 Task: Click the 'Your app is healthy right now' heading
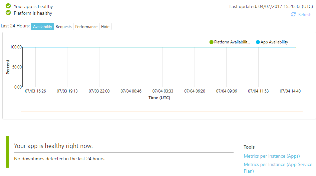(x=53, y=146)
